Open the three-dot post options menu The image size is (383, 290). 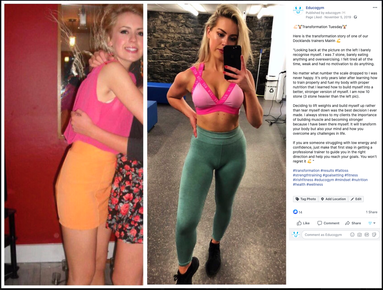[x=375, y=7]
